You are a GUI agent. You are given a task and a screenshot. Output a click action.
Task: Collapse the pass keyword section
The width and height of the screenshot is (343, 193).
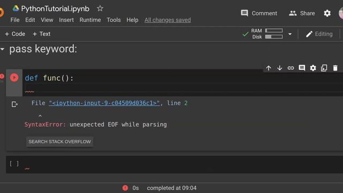coord(2,49)
